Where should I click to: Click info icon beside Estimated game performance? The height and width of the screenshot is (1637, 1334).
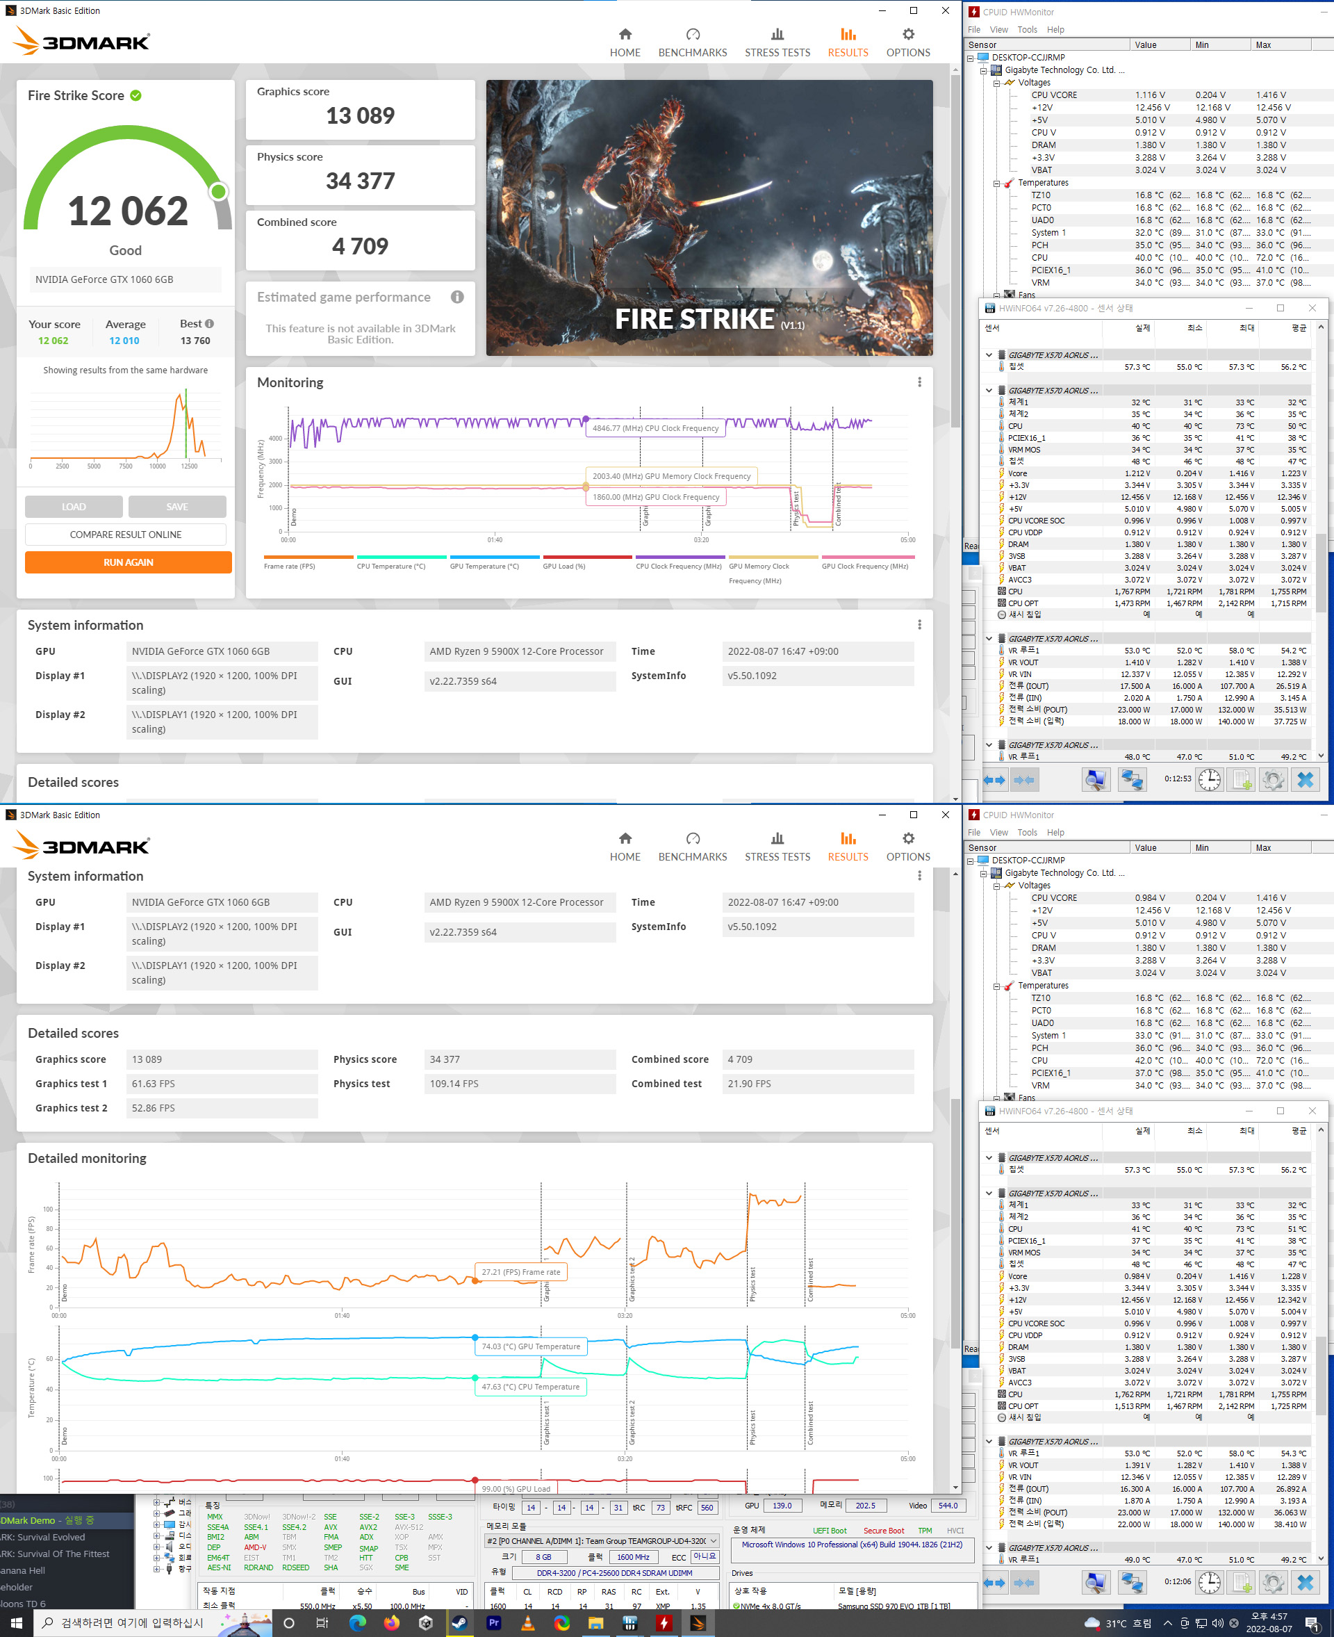[457, 297]
